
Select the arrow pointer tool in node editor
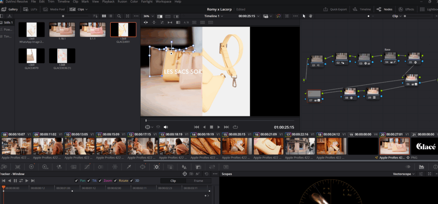[304, 16]
